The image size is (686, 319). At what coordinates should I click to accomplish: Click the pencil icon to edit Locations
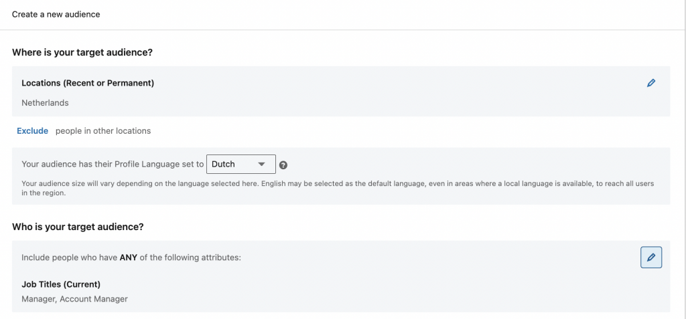pos(650,83)
